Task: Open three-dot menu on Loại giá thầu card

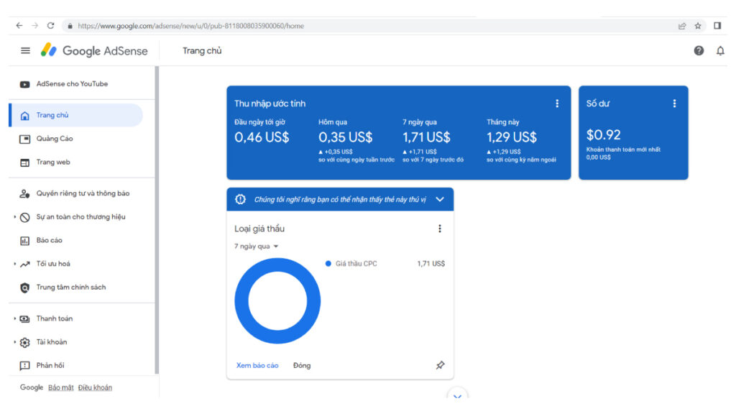Action: (x=440, y=229)
